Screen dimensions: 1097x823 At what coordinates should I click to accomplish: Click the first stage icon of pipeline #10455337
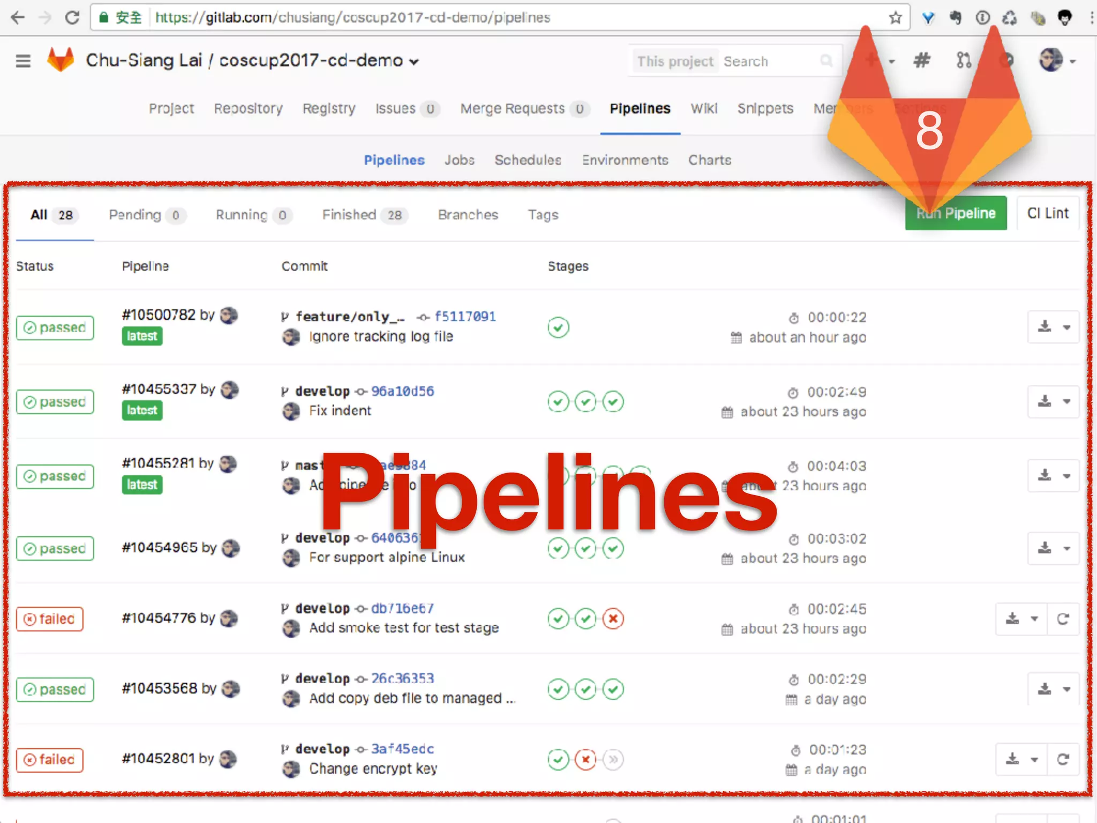(x=558, y=401)
